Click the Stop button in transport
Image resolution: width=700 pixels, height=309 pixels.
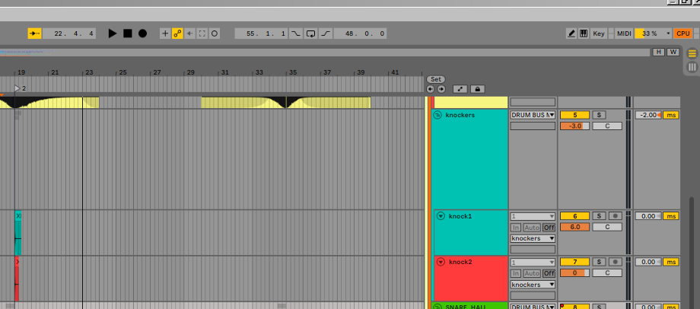coord(128,33)
